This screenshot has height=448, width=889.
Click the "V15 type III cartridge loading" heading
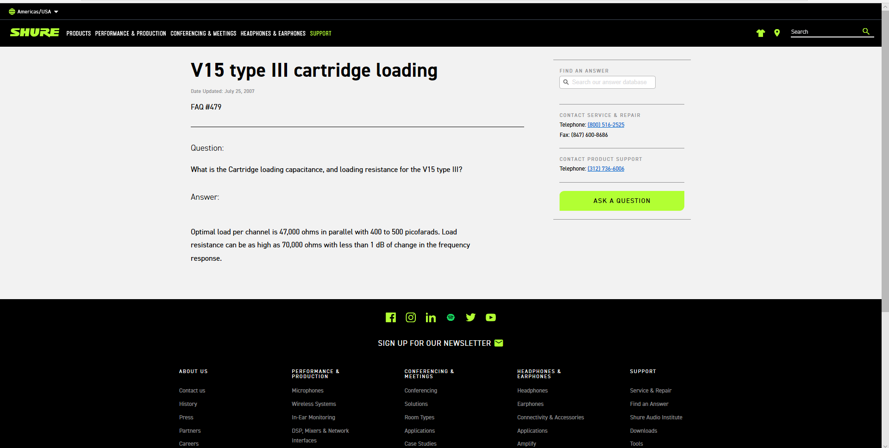(314, 71)
